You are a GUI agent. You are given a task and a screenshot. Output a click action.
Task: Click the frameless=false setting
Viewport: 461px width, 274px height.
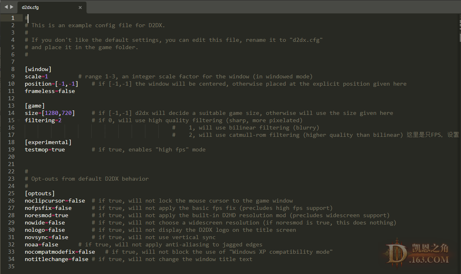click(50, 91)
